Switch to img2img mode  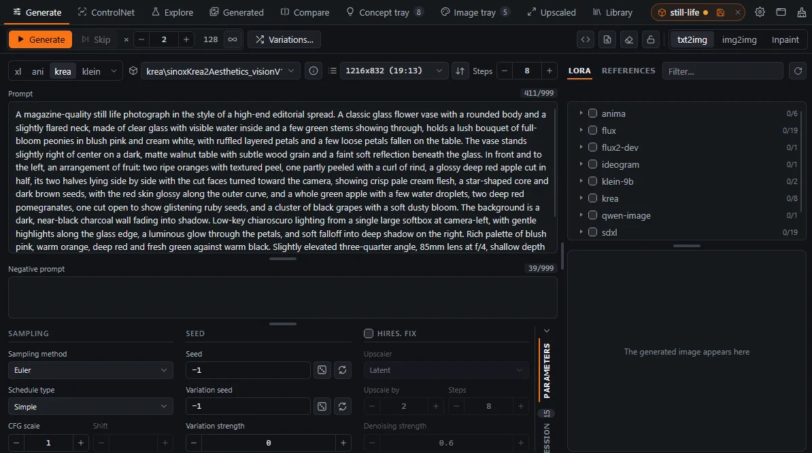(x=739, y=39)
